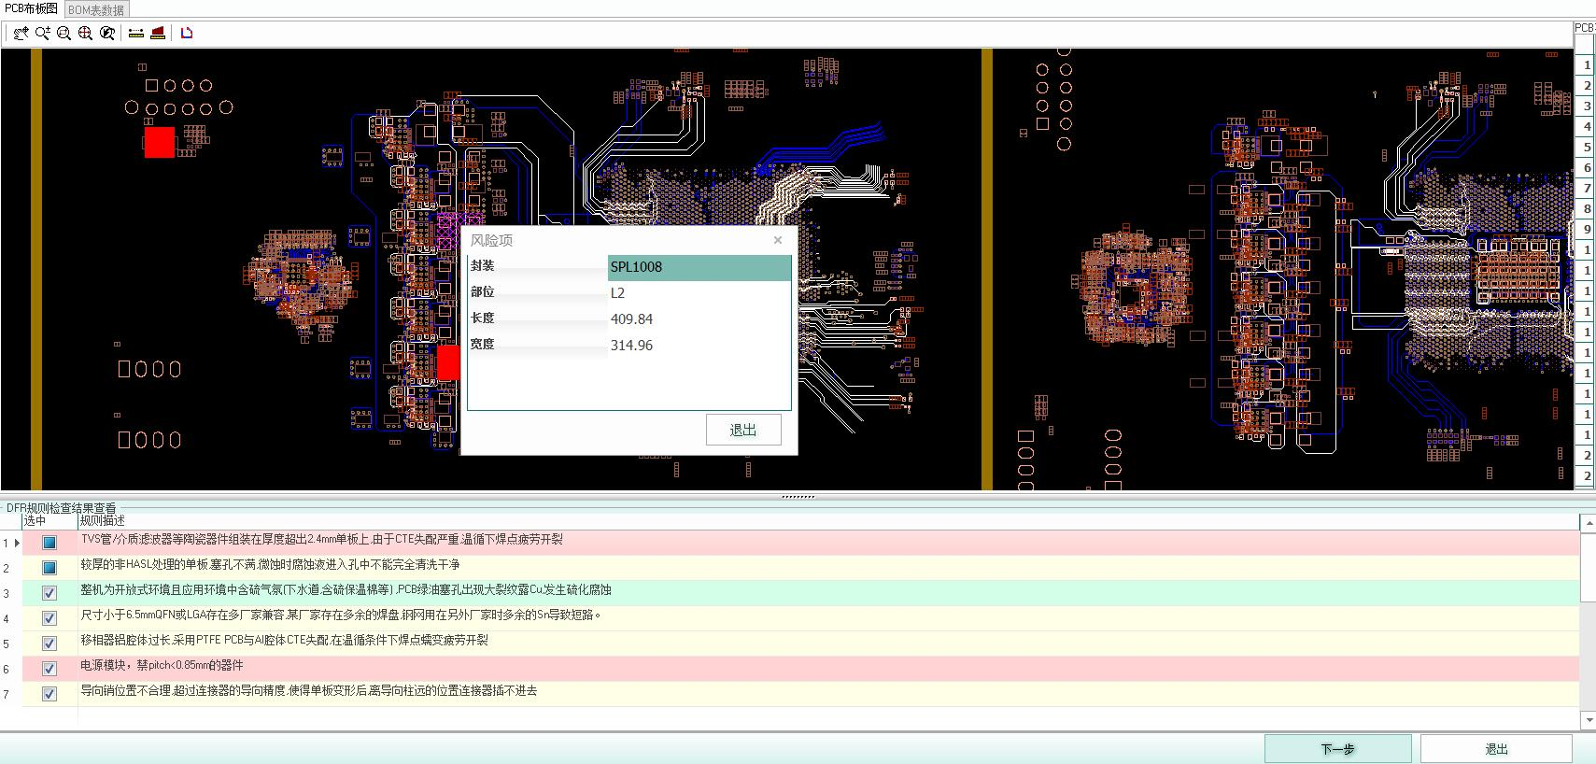
Task: Close the 风险项 dialog with X
Action: (x=777, y=241)
